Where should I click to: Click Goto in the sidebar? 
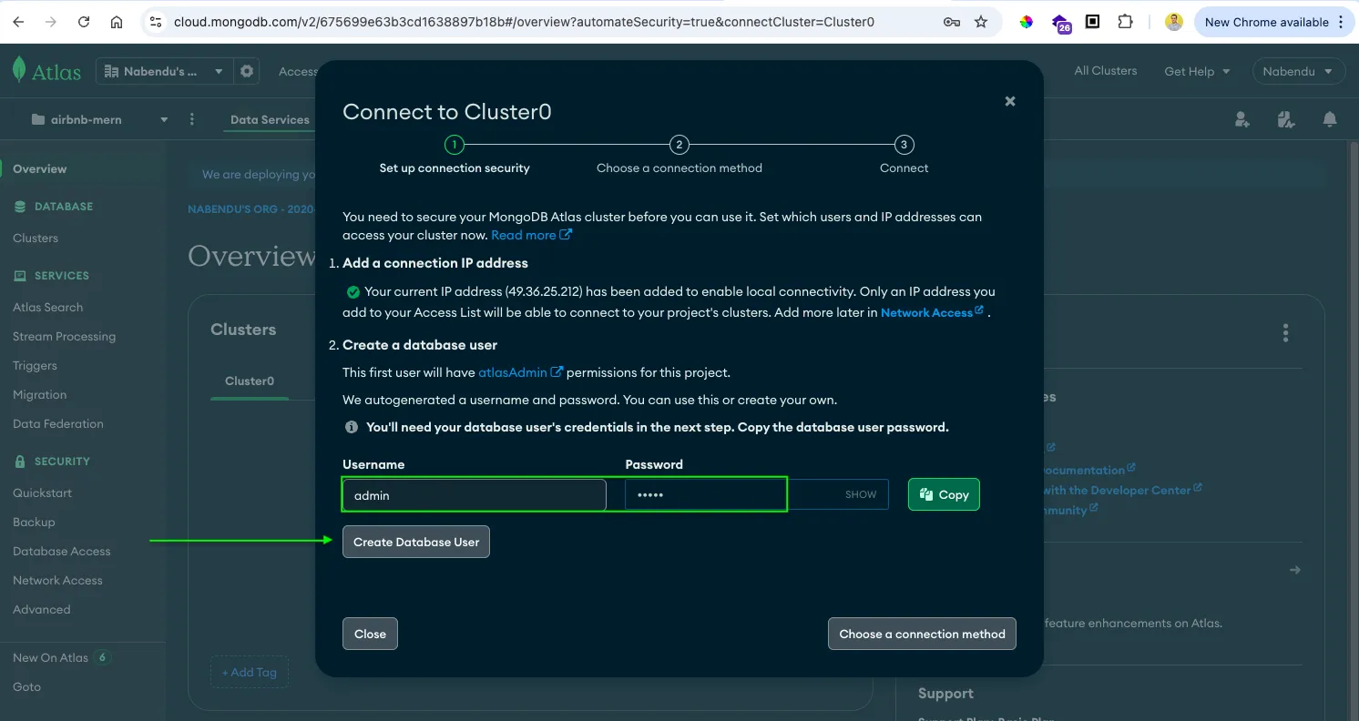coord(26,686)
